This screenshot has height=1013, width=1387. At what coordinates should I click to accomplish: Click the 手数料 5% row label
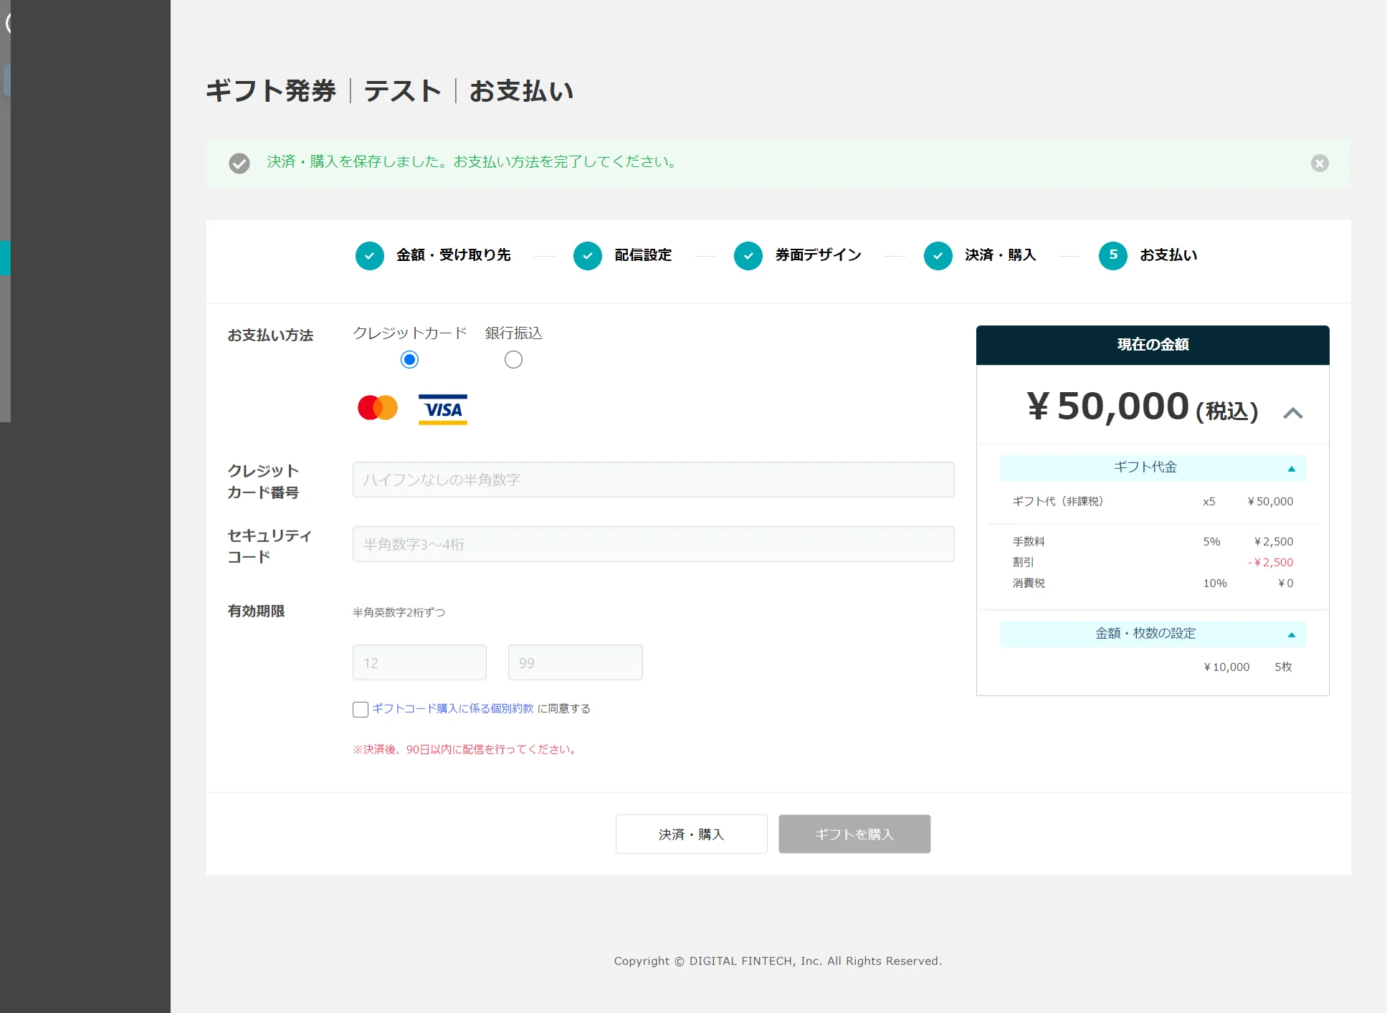pyautogui.click(x=1029, y=542)
